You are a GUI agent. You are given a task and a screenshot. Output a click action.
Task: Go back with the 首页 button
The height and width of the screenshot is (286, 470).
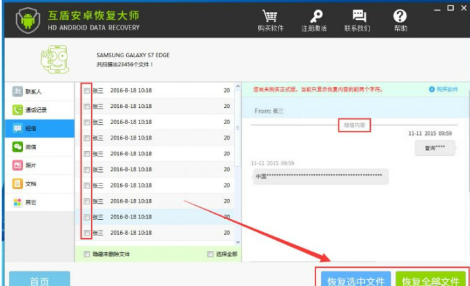(x=40, y=279)
